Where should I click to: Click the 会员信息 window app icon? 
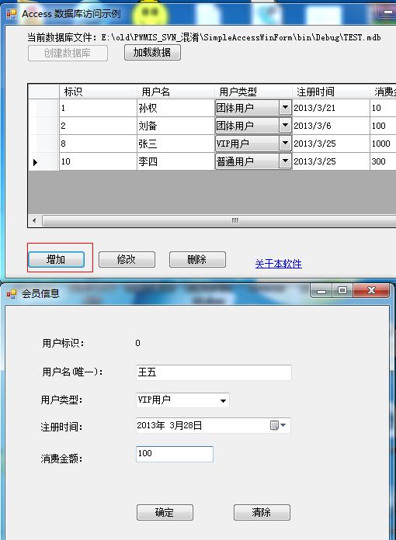click(x=12, y=294)
